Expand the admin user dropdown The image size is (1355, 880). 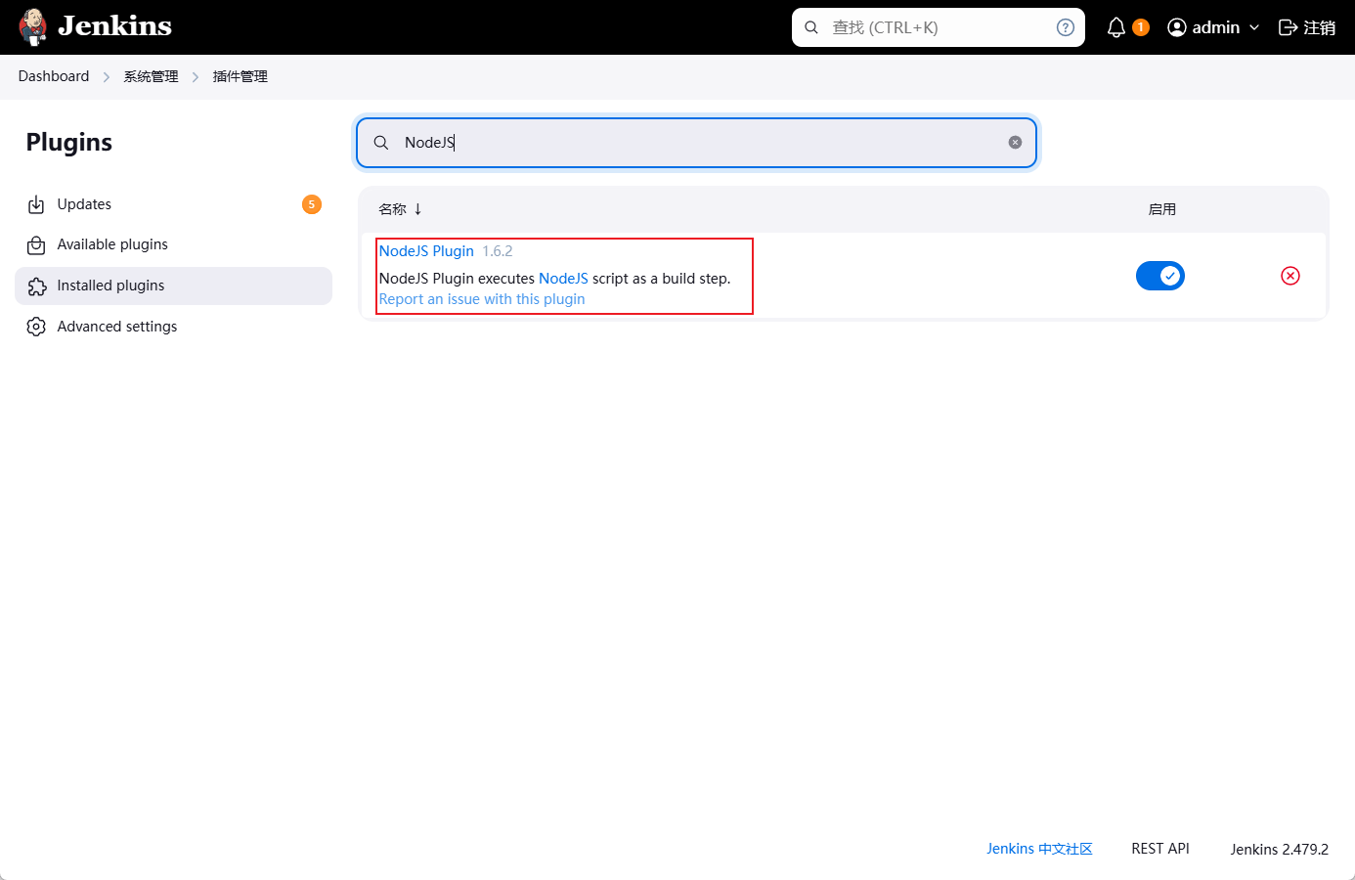1253,27
